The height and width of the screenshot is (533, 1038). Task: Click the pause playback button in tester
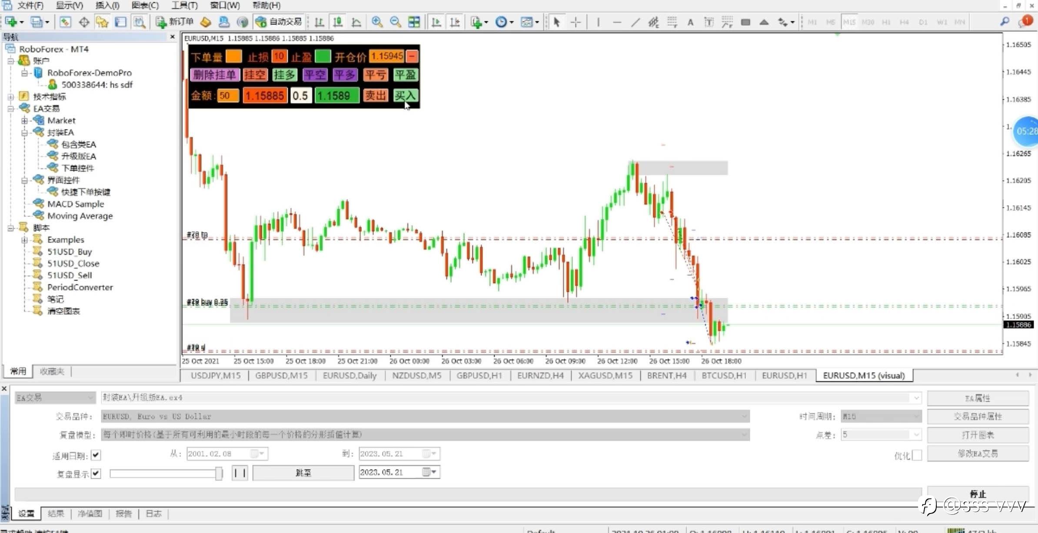240,473
